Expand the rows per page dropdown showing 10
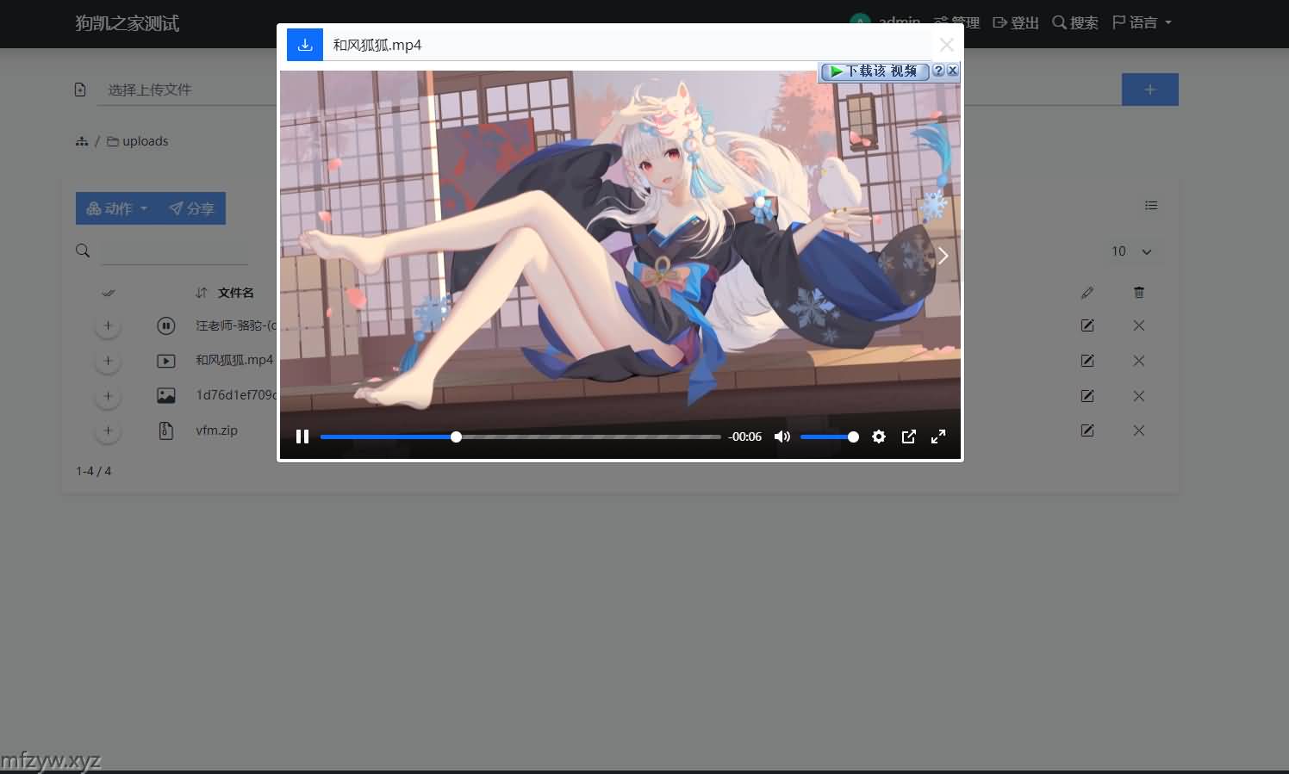The image size is (1289, 774). click(x=1131, y=251)
